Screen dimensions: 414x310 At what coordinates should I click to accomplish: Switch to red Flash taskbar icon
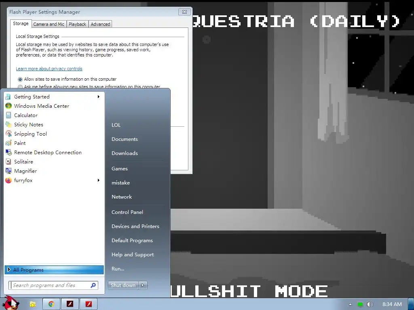point(89,304)
